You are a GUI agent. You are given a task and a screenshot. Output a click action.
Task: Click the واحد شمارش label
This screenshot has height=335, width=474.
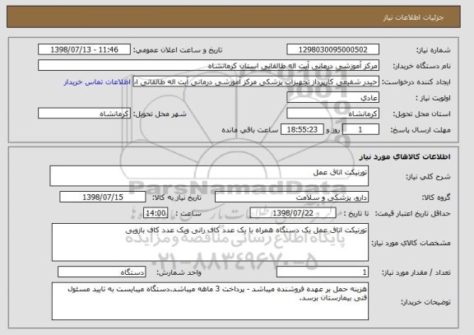pos(179,272)
